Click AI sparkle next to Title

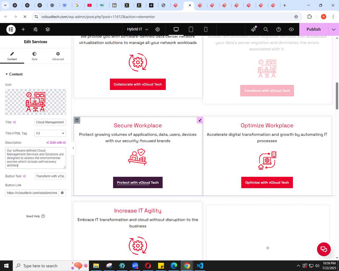(15, 122)
